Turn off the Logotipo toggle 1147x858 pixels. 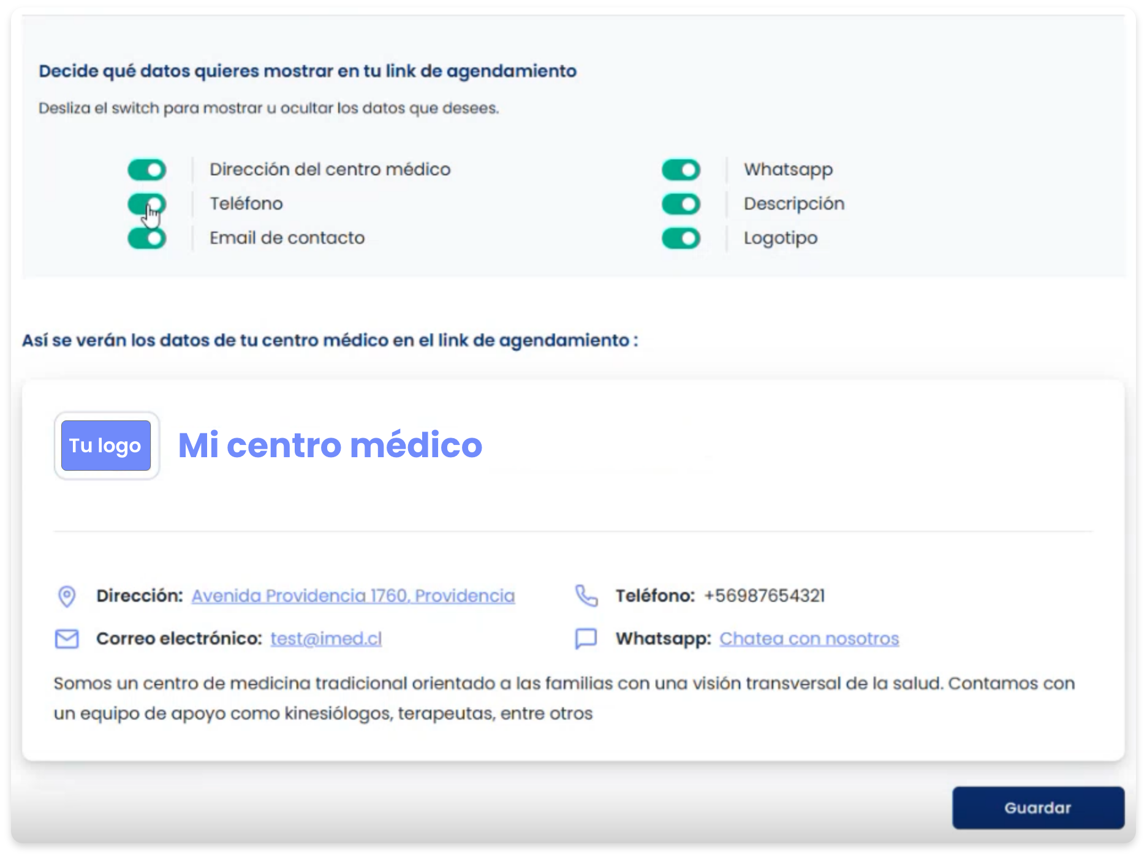(x=680, y=238)
